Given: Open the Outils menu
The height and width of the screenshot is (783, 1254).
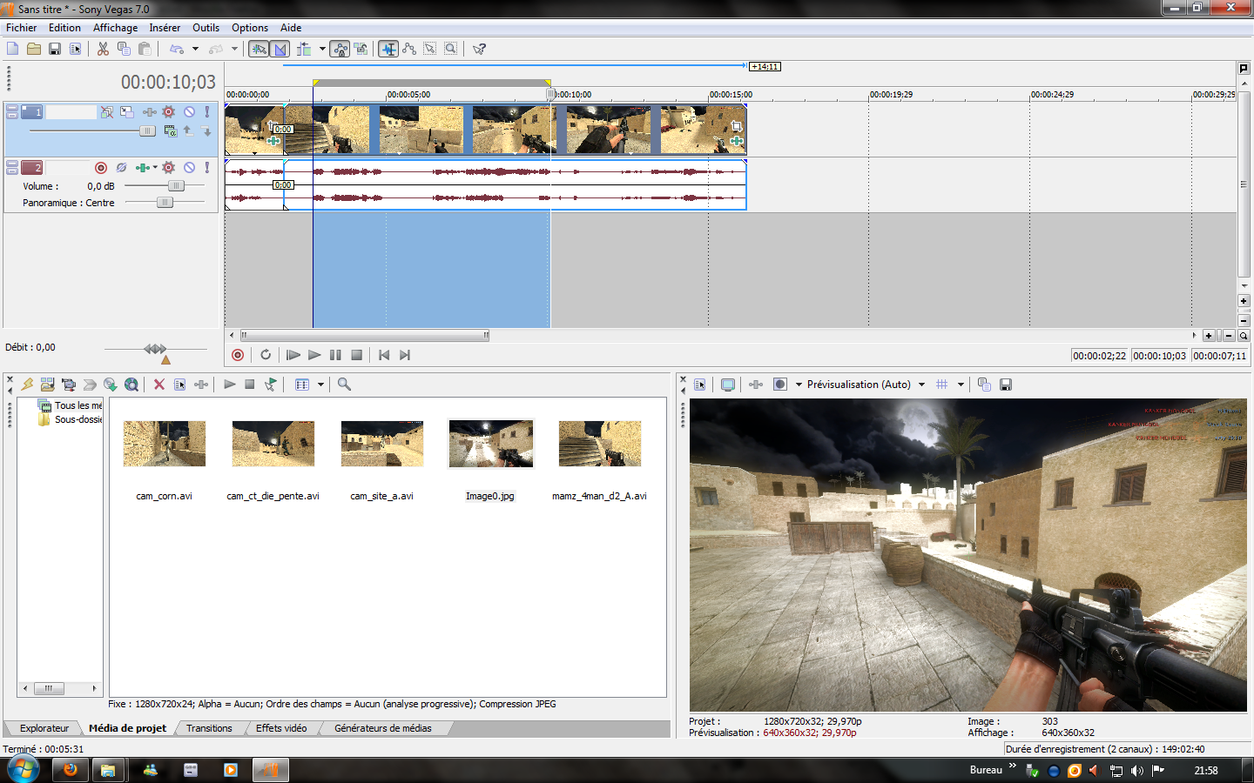Looking at the screenshot, I should (206, 28).
